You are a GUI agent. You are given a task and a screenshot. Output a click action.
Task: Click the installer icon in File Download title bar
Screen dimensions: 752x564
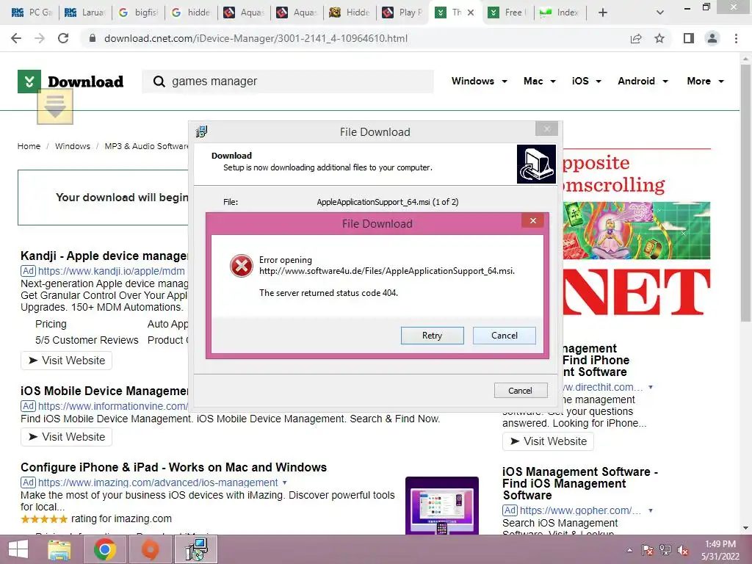coord(202,131)
